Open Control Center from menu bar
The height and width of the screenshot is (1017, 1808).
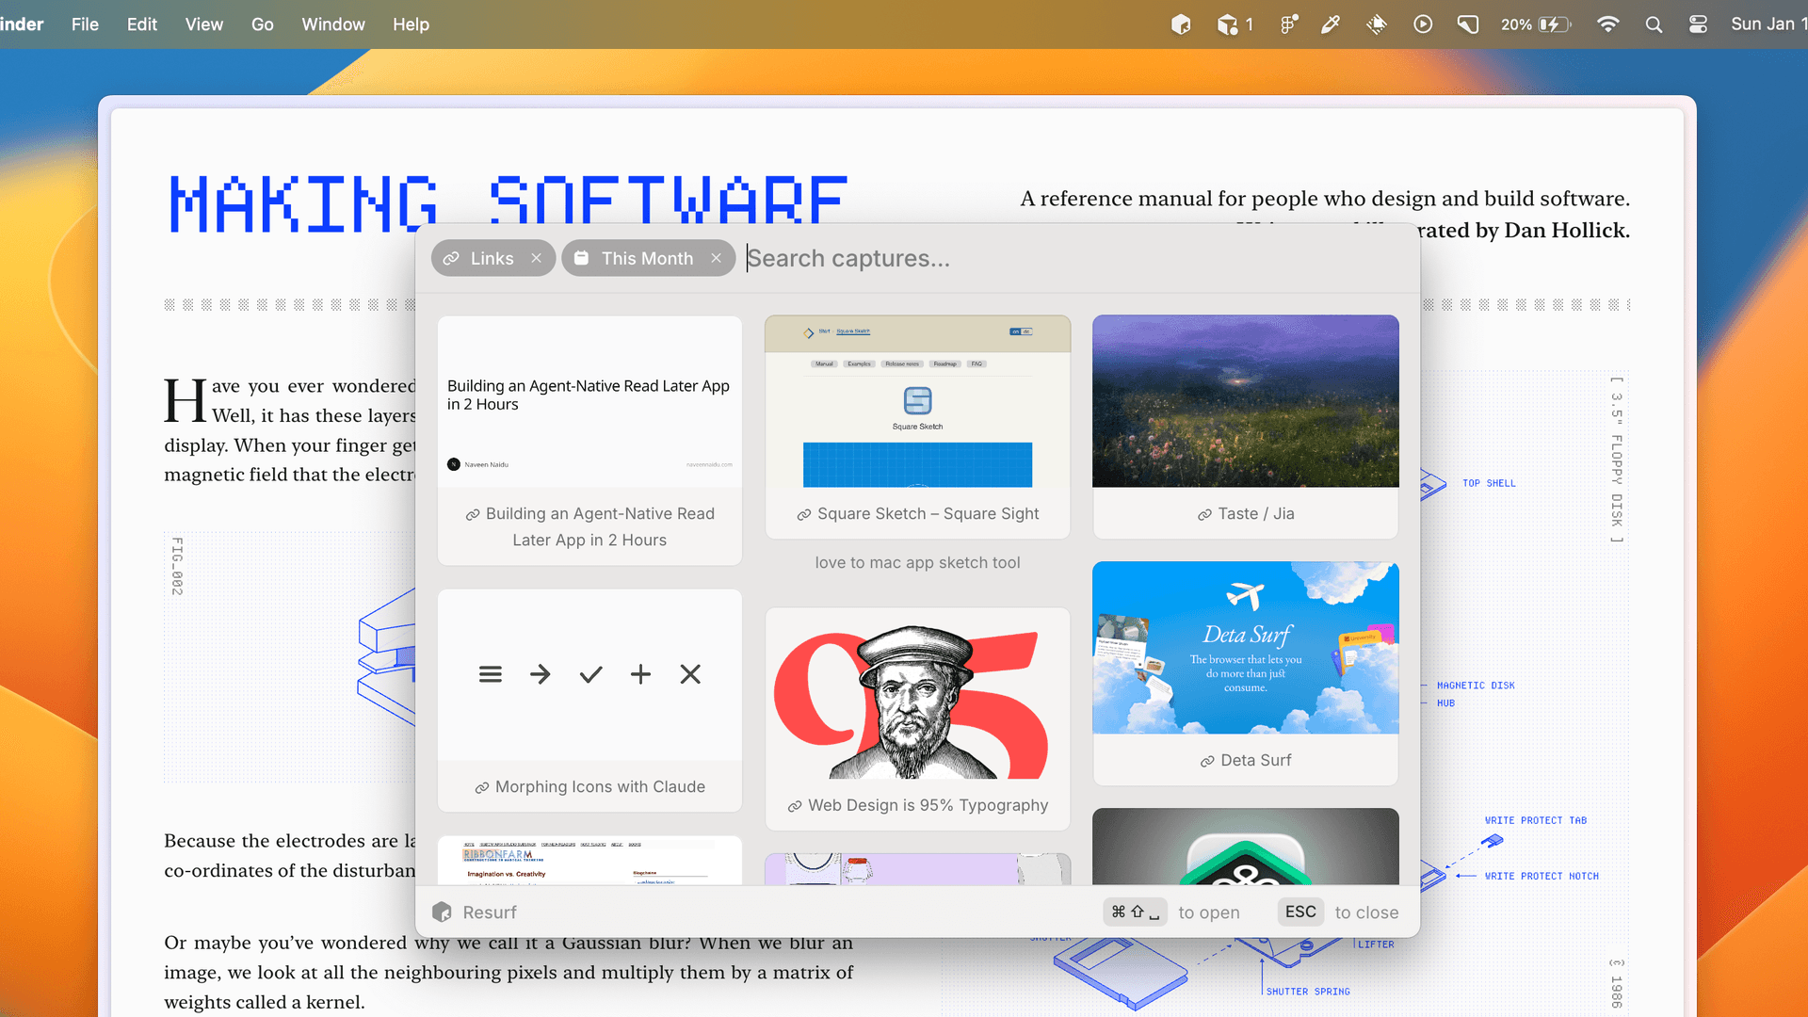click(1698, 24)
